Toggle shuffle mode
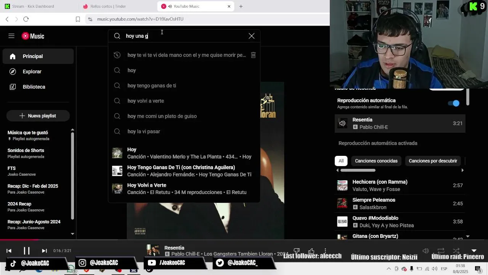This screenshot has height=275, width=488. click(x=456, y=251)
